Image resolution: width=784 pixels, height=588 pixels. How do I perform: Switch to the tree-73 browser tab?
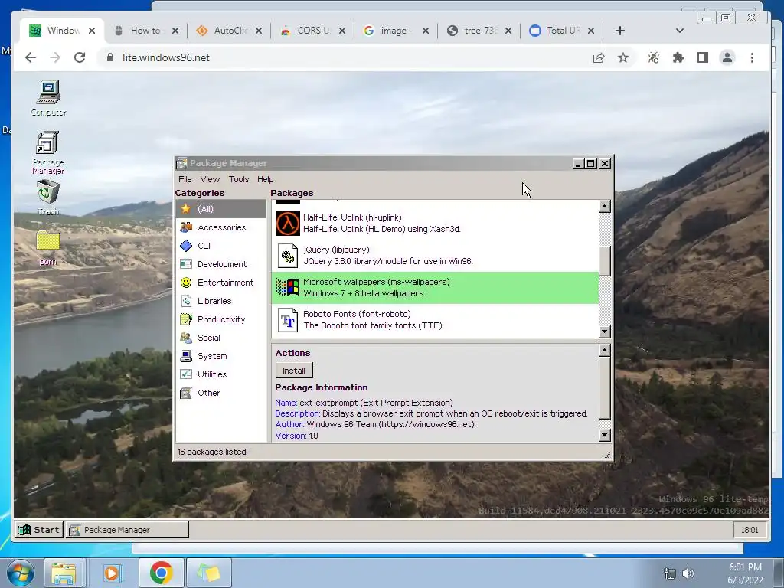coord(479,31)
